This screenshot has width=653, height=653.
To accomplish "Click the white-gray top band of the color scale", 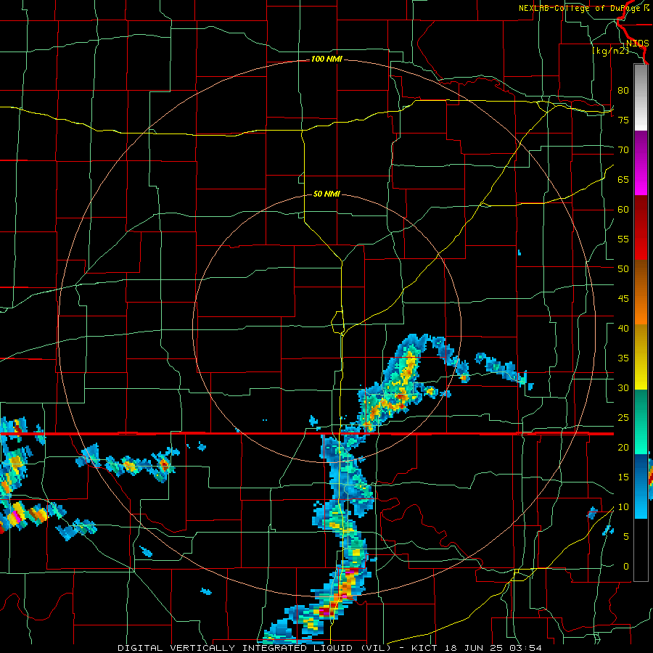I will point(641,98).
